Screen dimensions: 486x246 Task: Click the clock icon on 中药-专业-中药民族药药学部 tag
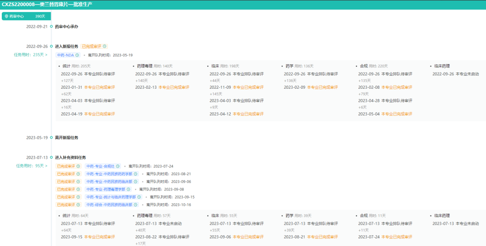click(x=135, y=174)
